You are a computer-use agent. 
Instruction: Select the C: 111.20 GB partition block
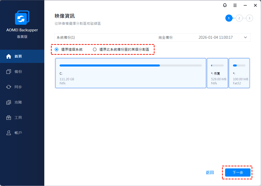(131, 73)
